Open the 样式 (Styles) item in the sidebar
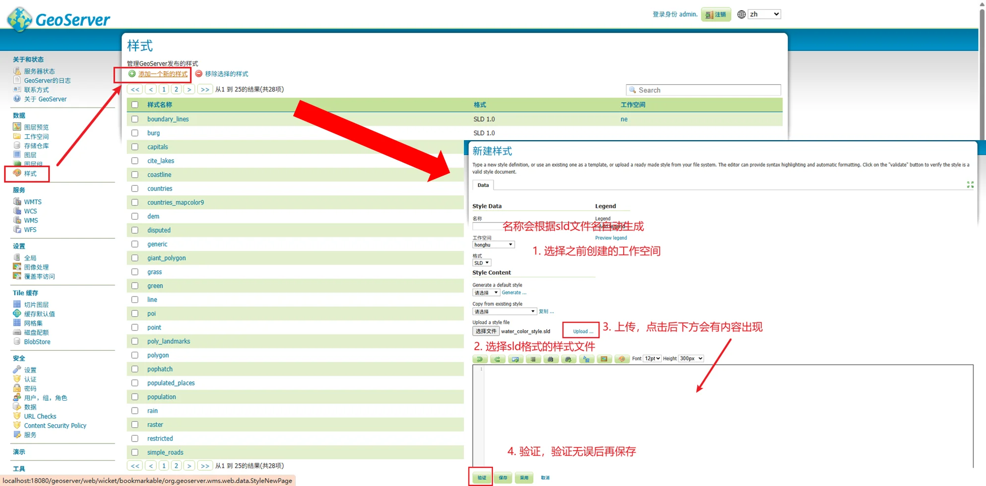986x486 pixels. [x=30, y=174]
